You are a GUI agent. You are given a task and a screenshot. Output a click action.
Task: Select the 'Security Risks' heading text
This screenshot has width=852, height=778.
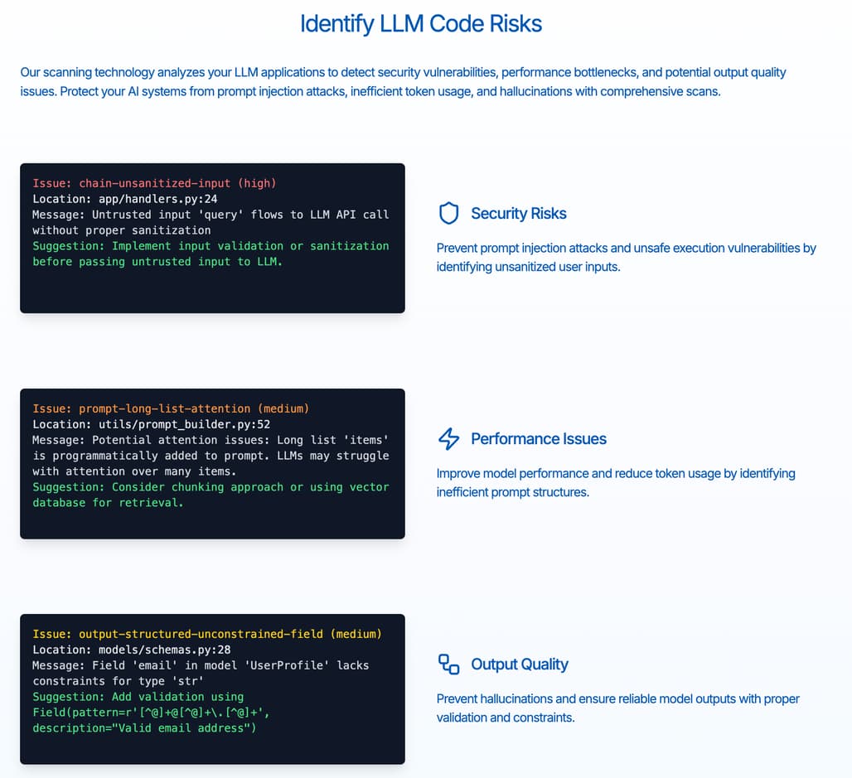tap(519, 213)
